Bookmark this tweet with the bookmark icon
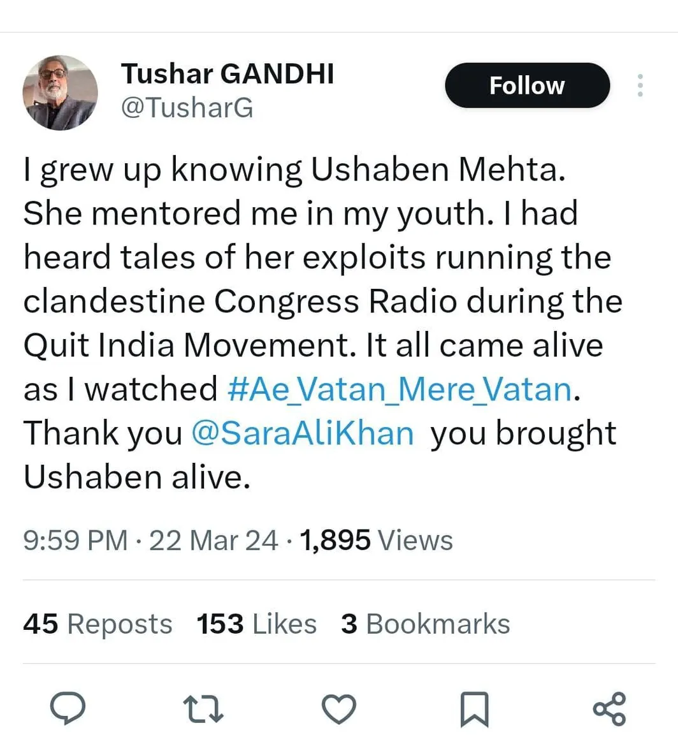This screenshot has width=678, height=751. (474, 709)
